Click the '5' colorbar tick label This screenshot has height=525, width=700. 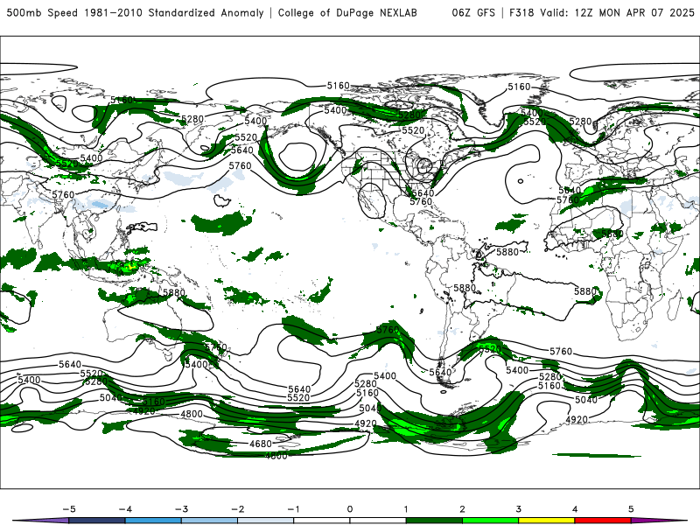coord(631,509)
